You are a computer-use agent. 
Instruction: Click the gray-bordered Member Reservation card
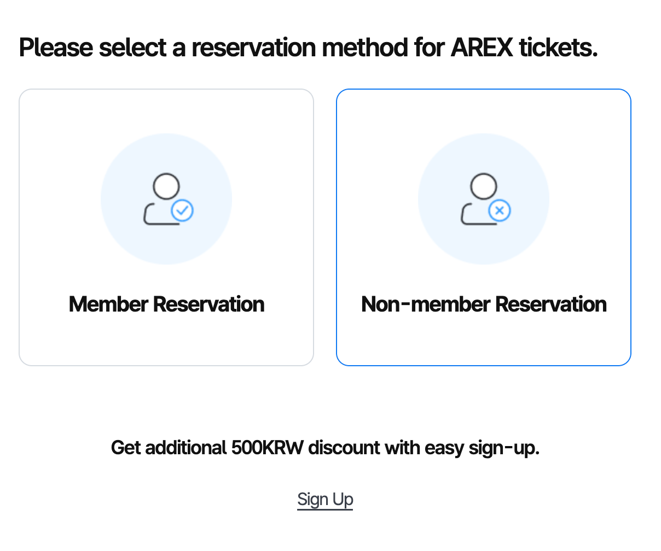point(166,227)
